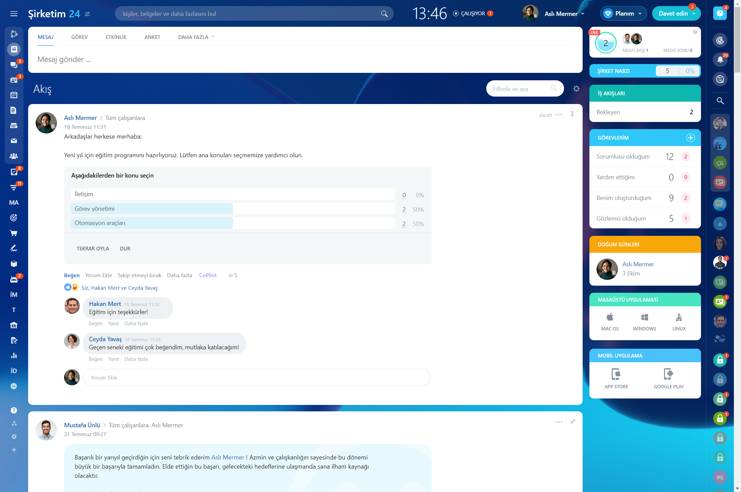Expand the Daha Fazla tab dropdown

coord(196,37)
